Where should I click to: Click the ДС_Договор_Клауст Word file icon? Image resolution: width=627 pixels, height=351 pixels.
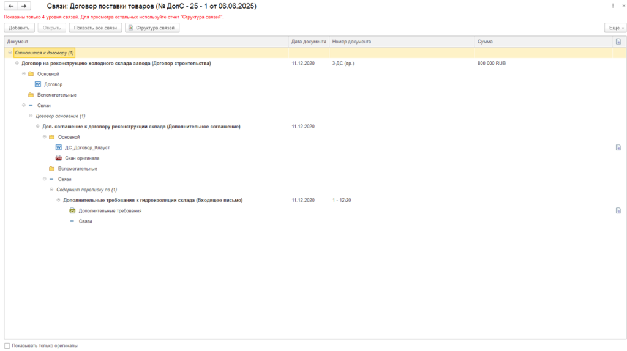coord(59,147)
